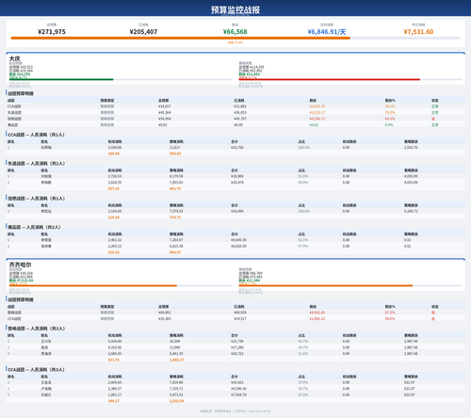Click the consumed amount ¥205,407

click(143, 32)
